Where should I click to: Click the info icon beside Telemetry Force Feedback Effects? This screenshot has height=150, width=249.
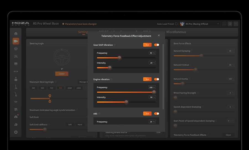click(208, 135)
